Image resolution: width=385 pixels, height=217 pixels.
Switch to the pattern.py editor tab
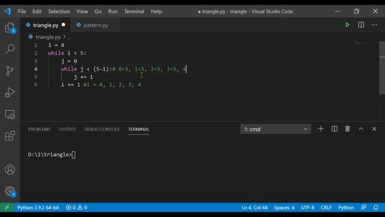(96, 25)
